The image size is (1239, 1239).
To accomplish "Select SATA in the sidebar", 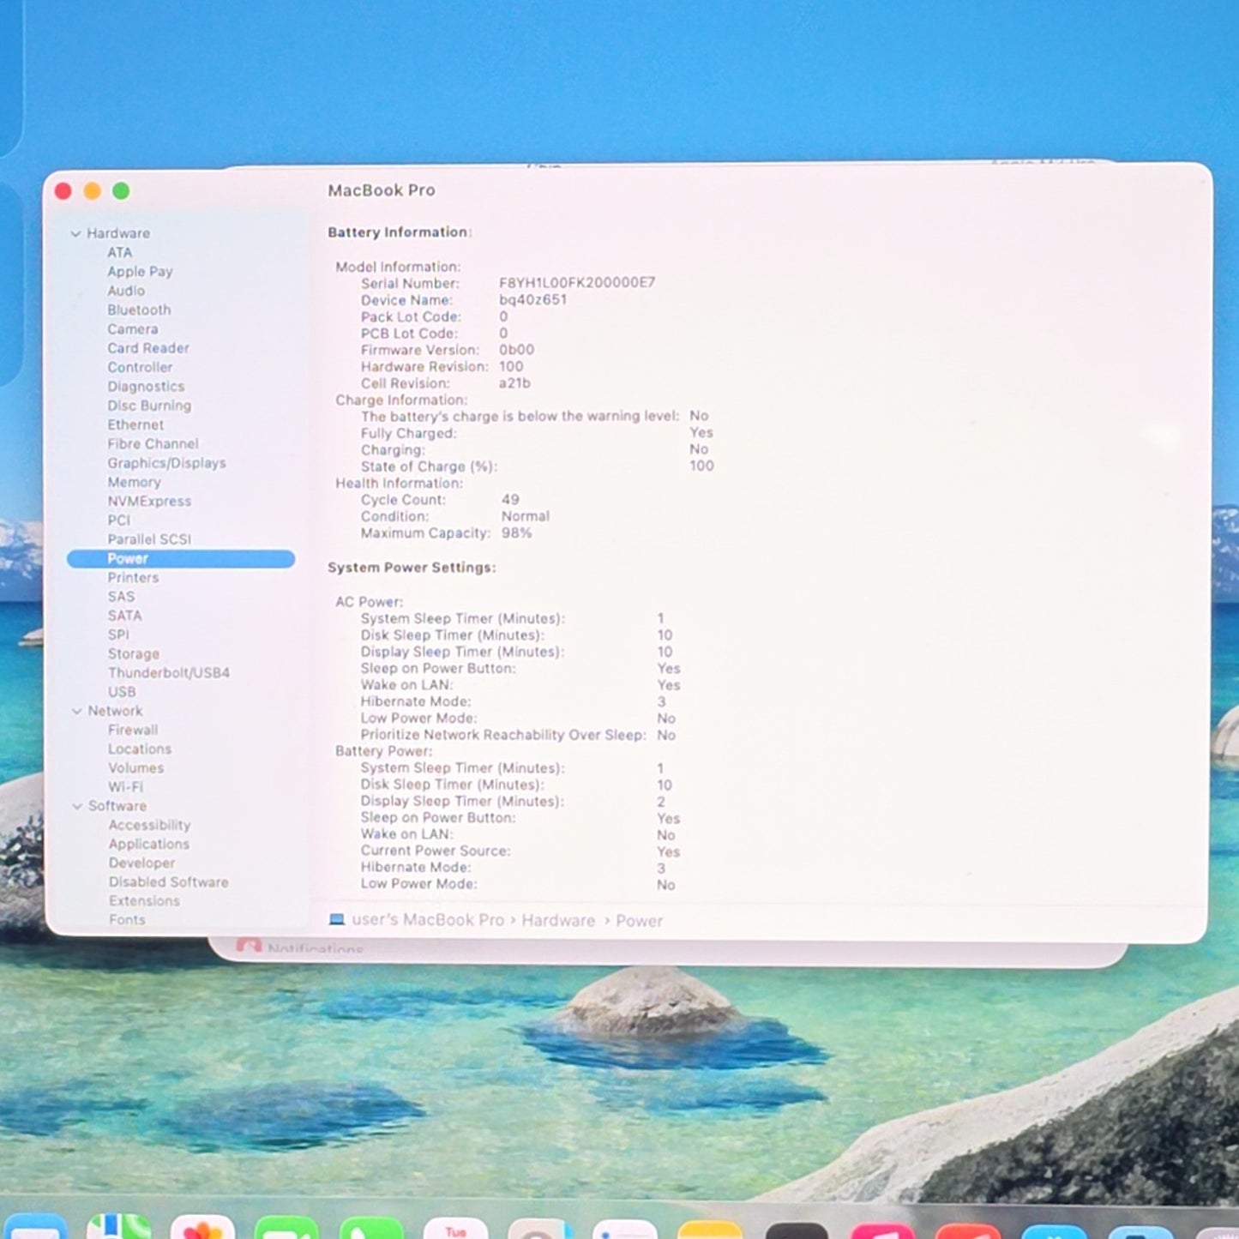I will (125, 616).
